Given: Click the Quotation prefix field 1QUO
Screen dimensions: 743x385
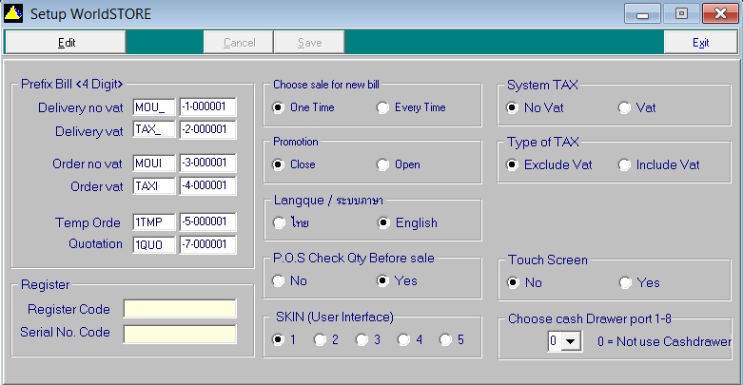Looking at the screenshot, I should 154,244.
